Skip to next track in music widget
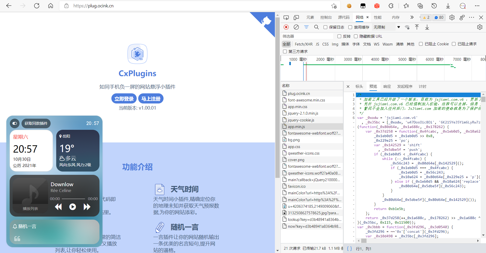This screenshot has width=486, height=253. point(87,207)
